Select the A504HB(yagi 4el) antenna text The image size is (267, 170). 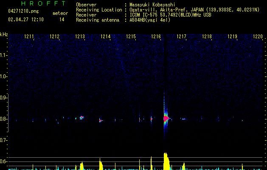[x=150, y=20]
